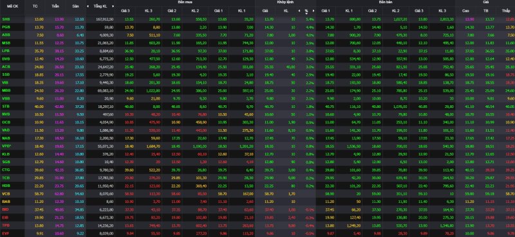Select the Tổng KL column header
This screenshot has width=515, height=237.
(x=100, y=6)
